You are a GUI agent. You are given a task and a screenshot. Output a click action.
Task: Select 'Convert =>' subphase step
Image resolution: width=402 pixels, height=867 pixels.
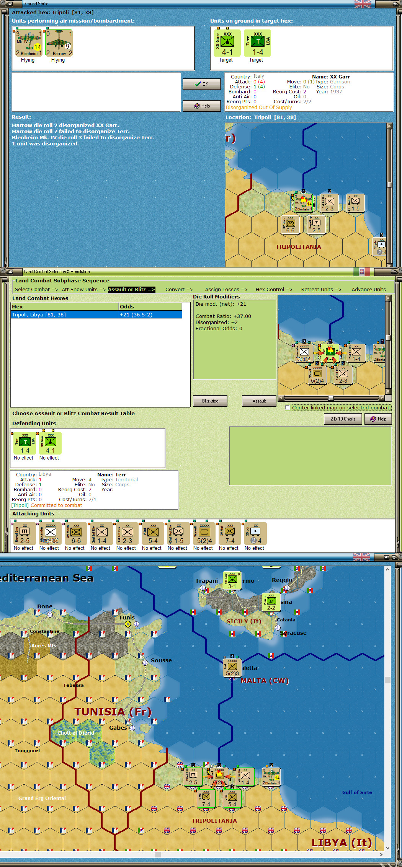179,290
